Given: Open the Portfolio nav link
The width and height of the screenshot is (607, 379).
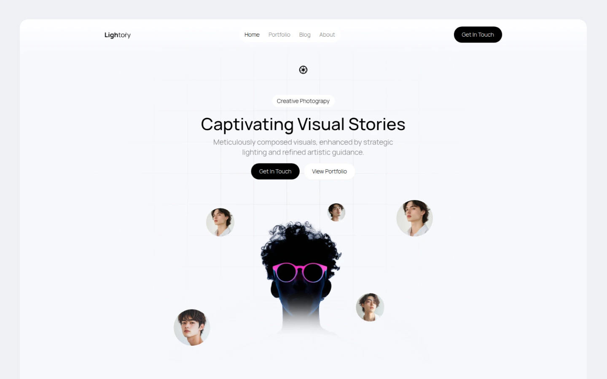Looking at the screenshot, I should pos(279,35).
